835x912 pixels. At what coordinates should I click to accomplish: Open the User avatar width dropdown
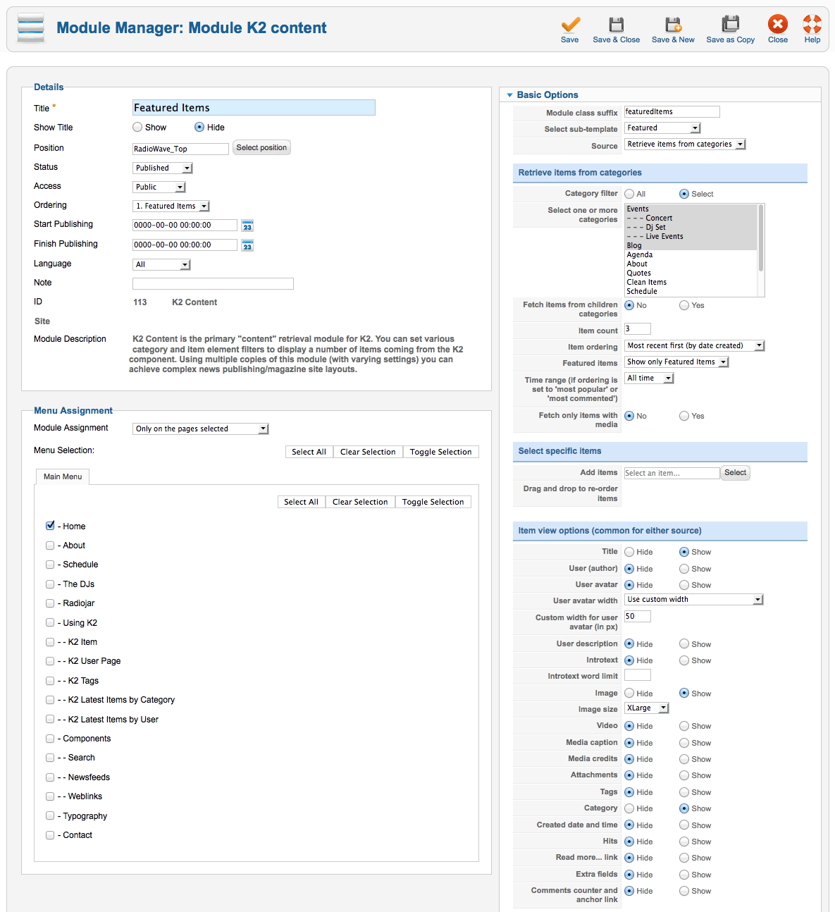(x=694, y=600)
